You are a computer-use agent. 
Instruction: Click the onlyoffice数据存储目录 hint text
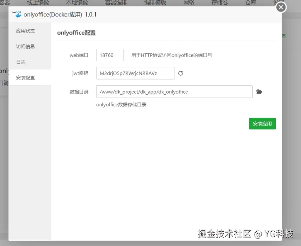(x=121, y=105)
